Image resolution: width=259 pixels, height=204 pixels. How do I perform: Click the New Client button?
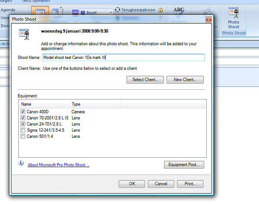tap(185, 80)
